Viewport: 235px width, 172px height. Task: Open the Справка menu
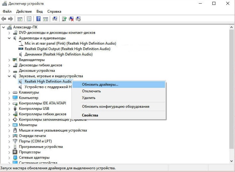pyautogui.click(x=54, y=11)
